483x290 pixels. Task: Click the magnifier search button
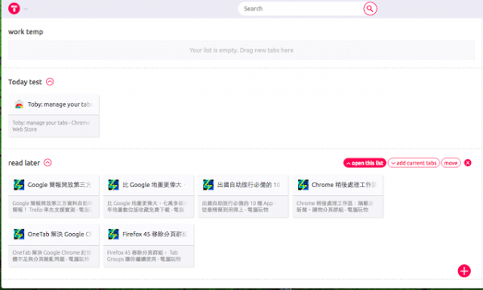370,9
